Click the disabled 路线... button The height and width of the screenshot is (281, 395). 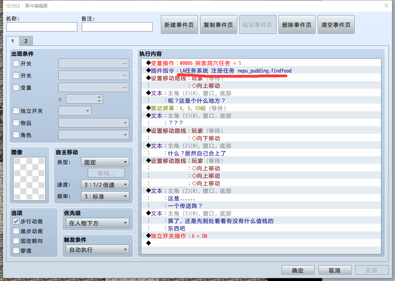pos(106,173)
